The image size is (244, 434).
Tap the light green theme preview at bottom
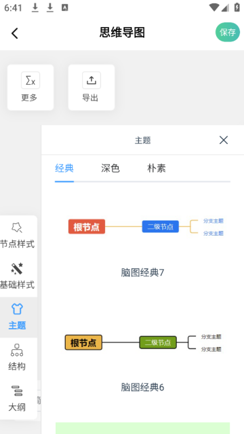142,428
